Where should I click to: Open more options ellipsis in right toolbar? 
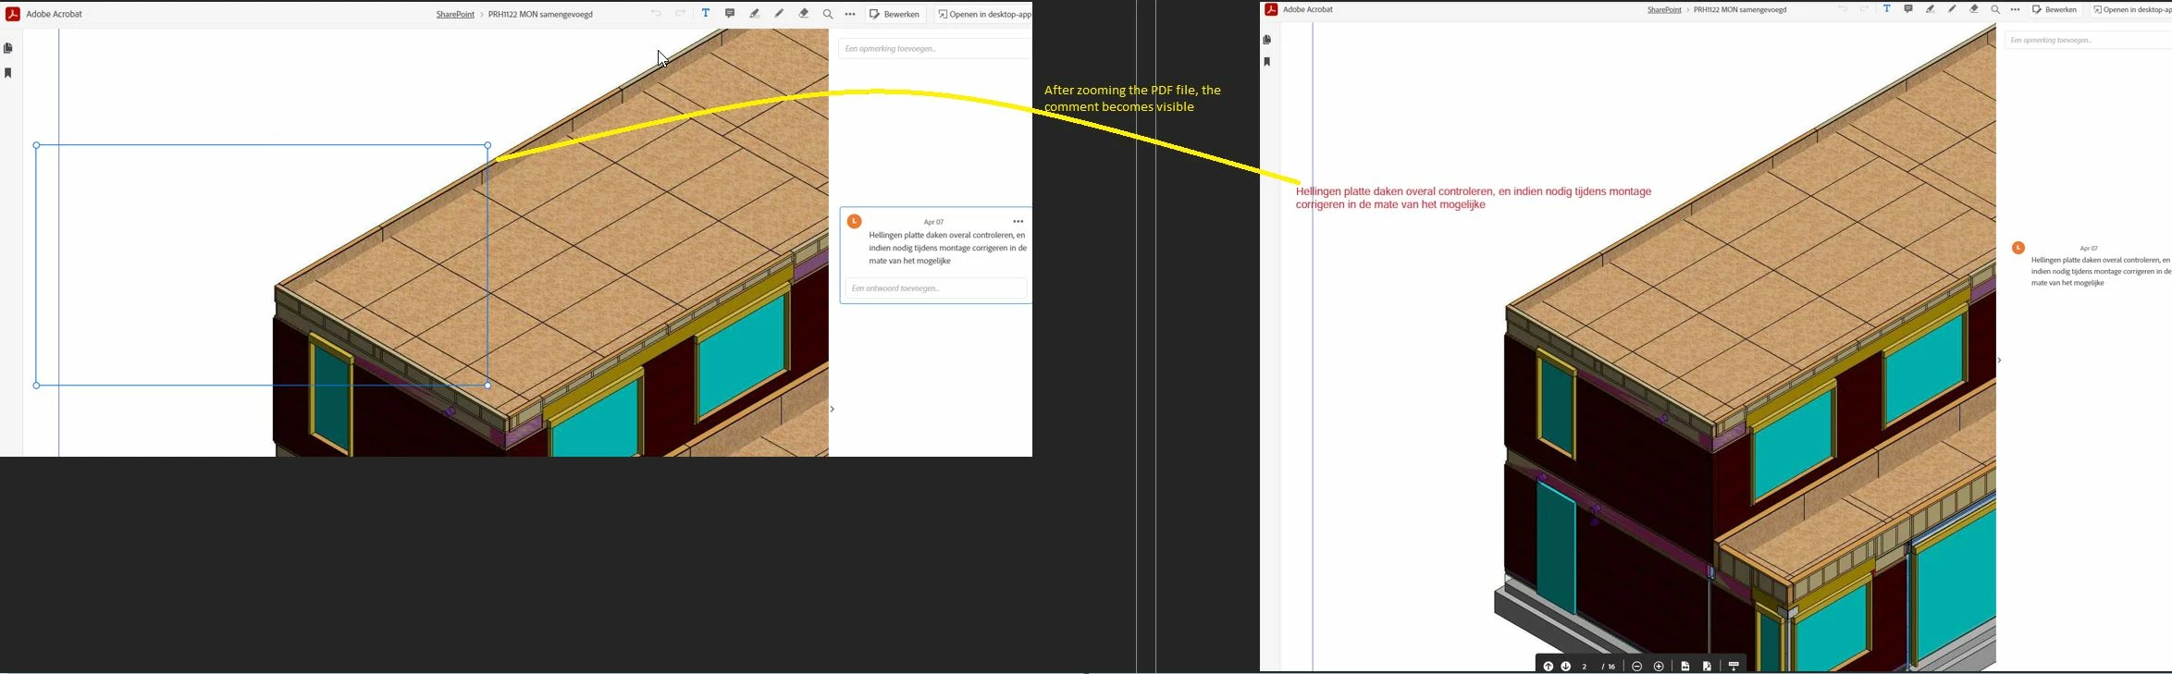pyautogui.click(x=2016, y=9)
